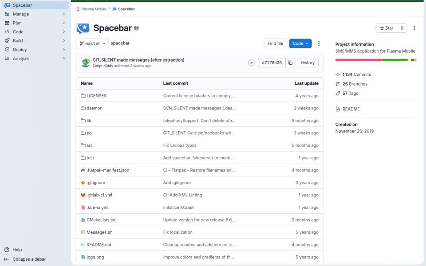This screenshot has height=266, width=426.
Task: Click the logo.png image file icon
Action: coord(83,257)
